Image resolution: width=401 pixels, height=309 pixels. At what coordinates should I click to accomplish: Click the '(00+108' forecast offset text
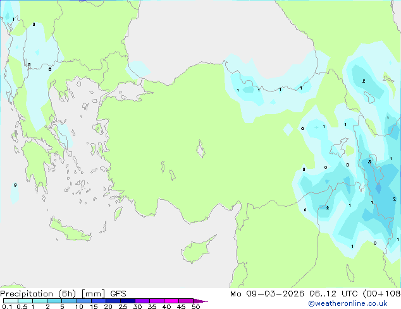pyautogui.click(x=381, y=294)
